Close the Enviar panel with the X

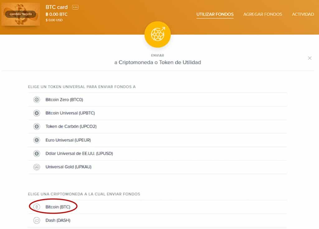pyautogui.click(x=310, y=58)
